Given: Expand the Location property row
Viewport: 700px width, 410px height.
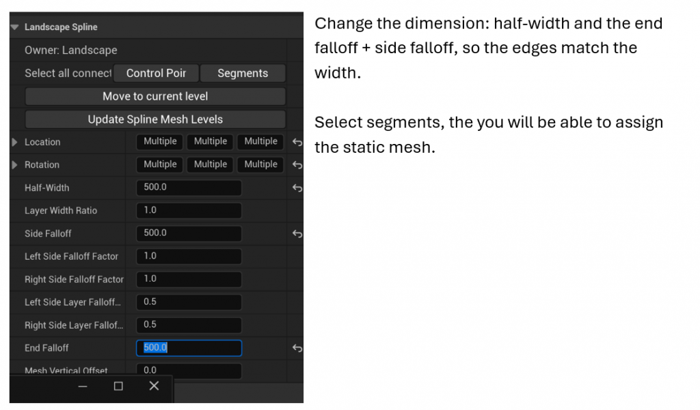Looking at the screenshot, I should 15,142.
